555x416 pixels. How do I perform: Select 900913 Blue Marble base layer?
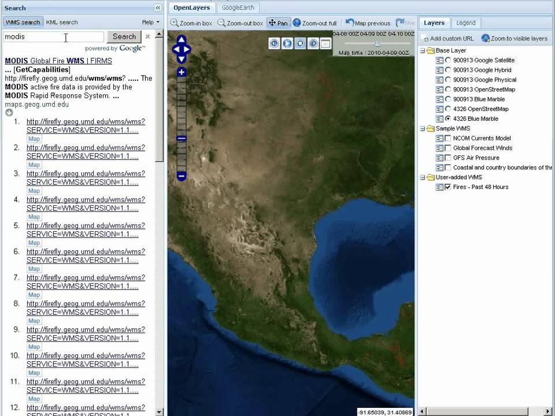tap(447, 99)
